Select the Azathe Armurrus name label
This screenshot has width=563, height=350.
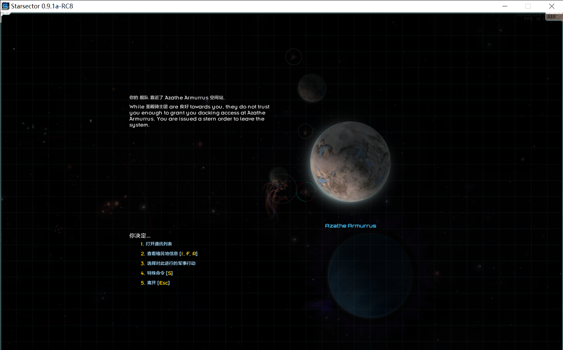[350, 226]
